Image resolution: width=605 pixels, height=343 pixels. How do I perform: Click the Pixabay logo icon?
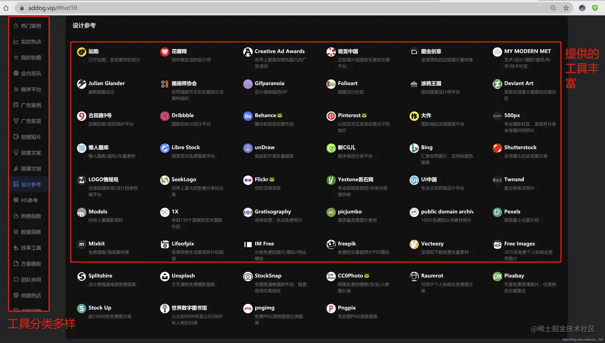point(497,276)
